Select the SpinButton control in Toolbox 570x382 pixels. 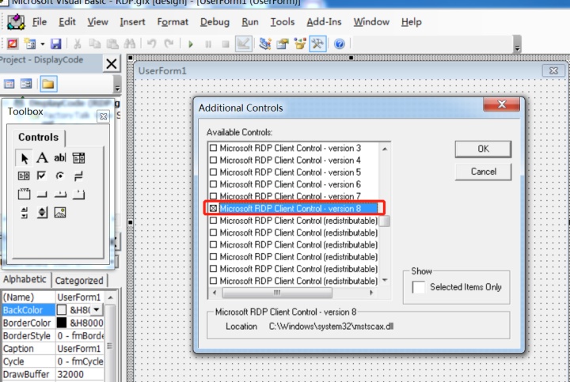coord(42,213)
